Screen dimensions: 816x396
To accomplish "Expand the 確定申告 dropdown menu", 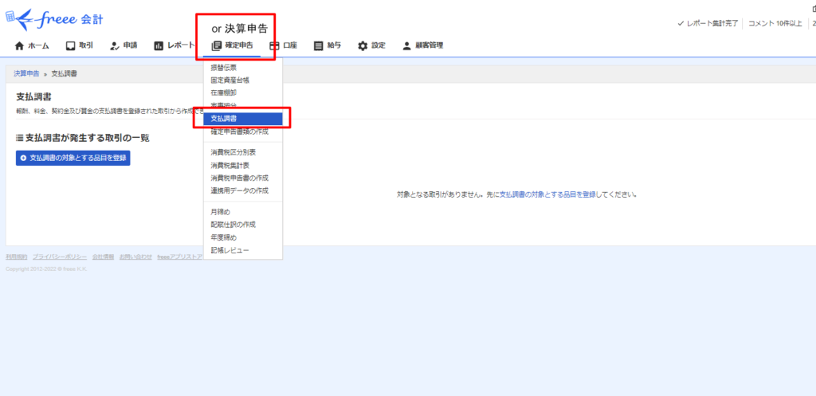I will pyautogui.click(x=233, y=45).
